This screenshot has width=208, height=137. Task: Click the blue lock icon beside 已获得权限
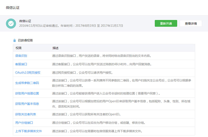click(x=15, y=40)
